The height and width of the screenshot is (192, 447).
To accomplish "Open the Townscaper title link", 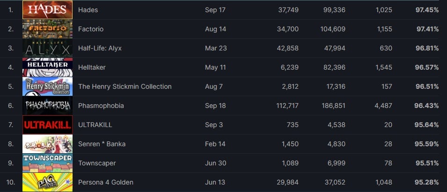I will tap(97, 163).
